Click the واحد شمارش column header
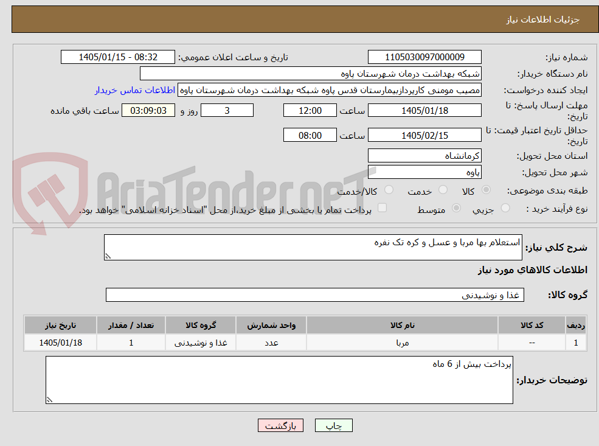 click(271, 326)
